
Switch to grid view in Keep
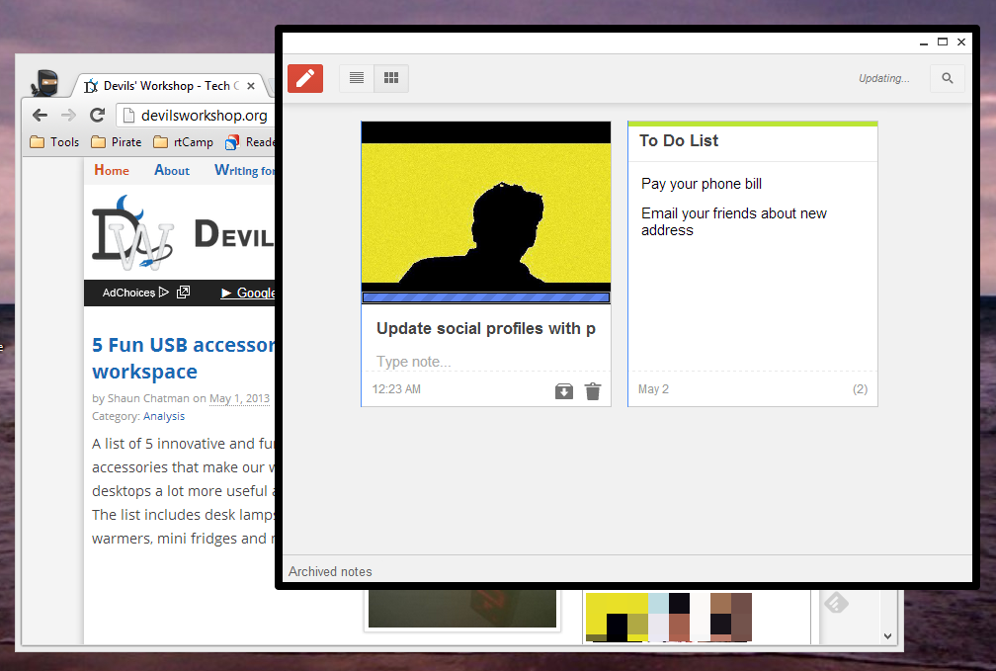(391, 78)
